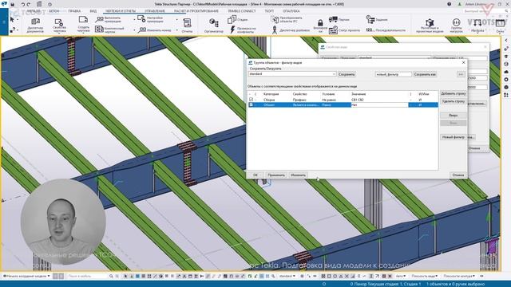Toggle checkbox in the Сборка filter row
The height and width of the screenshot is (287, 511).
(x=251, y=100)
